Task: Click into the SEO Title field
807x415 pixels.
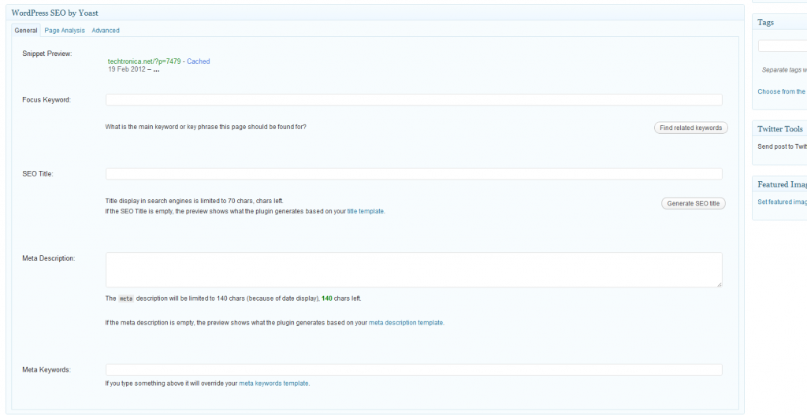Action: pos(414,174)
